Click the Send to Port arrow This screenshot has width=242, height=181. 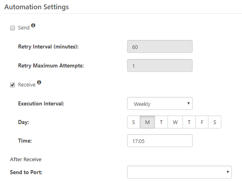[228, 172]
